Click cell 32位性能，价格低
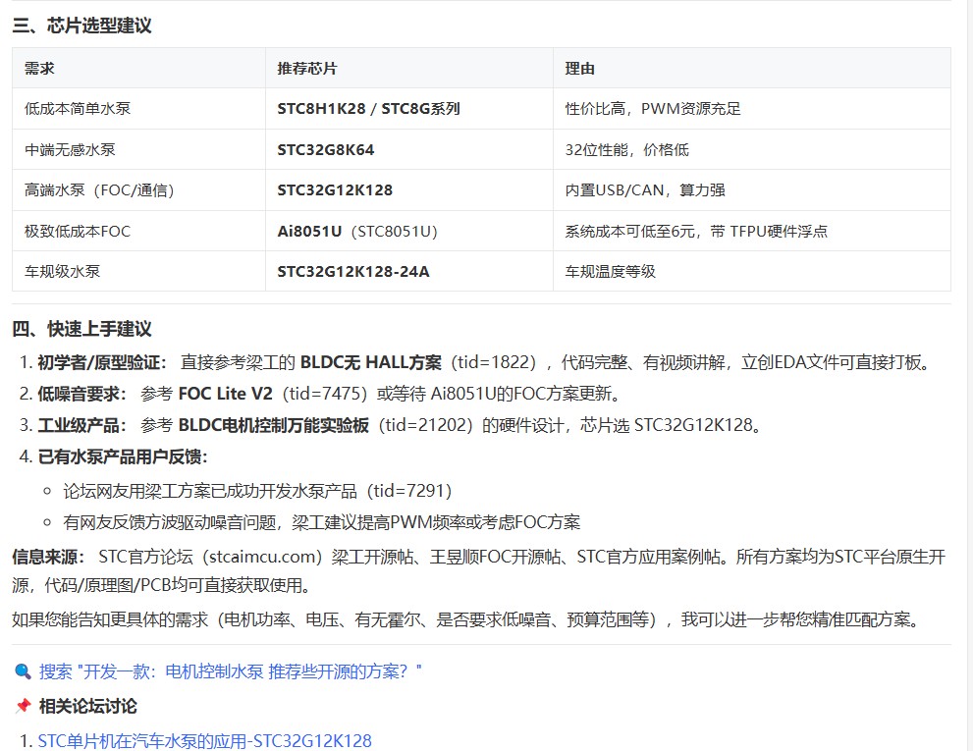This screenshot has height=751, width=973. point(752,149)
